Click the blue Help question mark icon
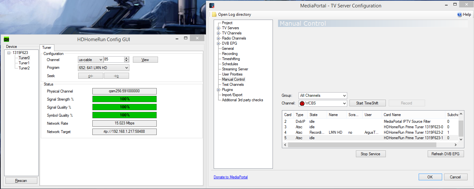Screen dimensions: 474x189 pos(460,14)
